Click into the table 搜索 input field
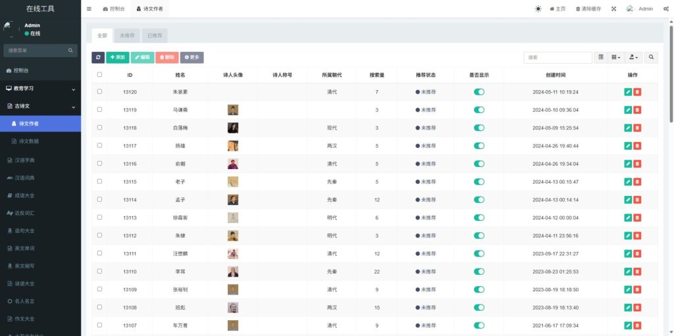Image resolution: width=674 pixels, height=336 pixels. click(x=557, y=58)
